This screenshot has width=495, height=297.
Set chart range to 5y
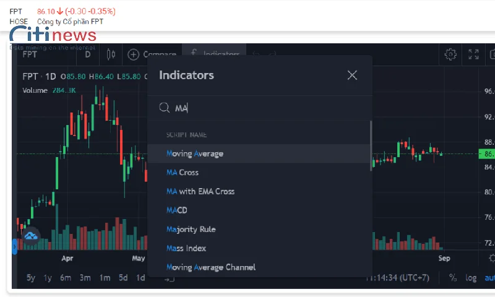click(30, 278)
